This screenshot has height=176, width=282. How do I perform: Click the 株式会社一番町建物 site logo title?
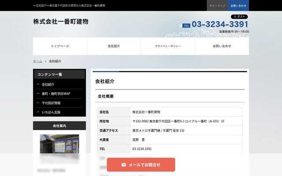[x=61, y=22]
